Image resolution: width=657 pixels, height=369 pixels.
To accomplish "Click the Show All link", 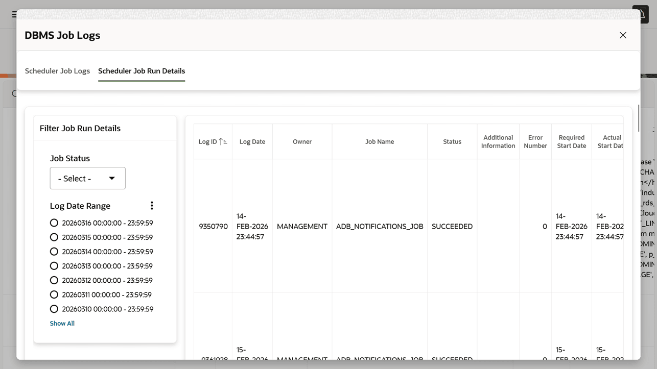I will tap(62, 324).
